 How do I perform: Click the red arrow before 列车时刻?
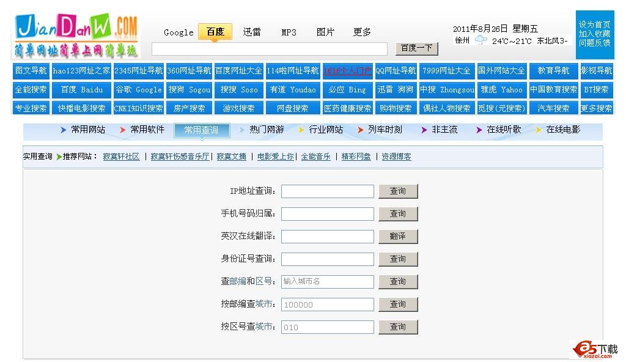[x=361, y=130]
